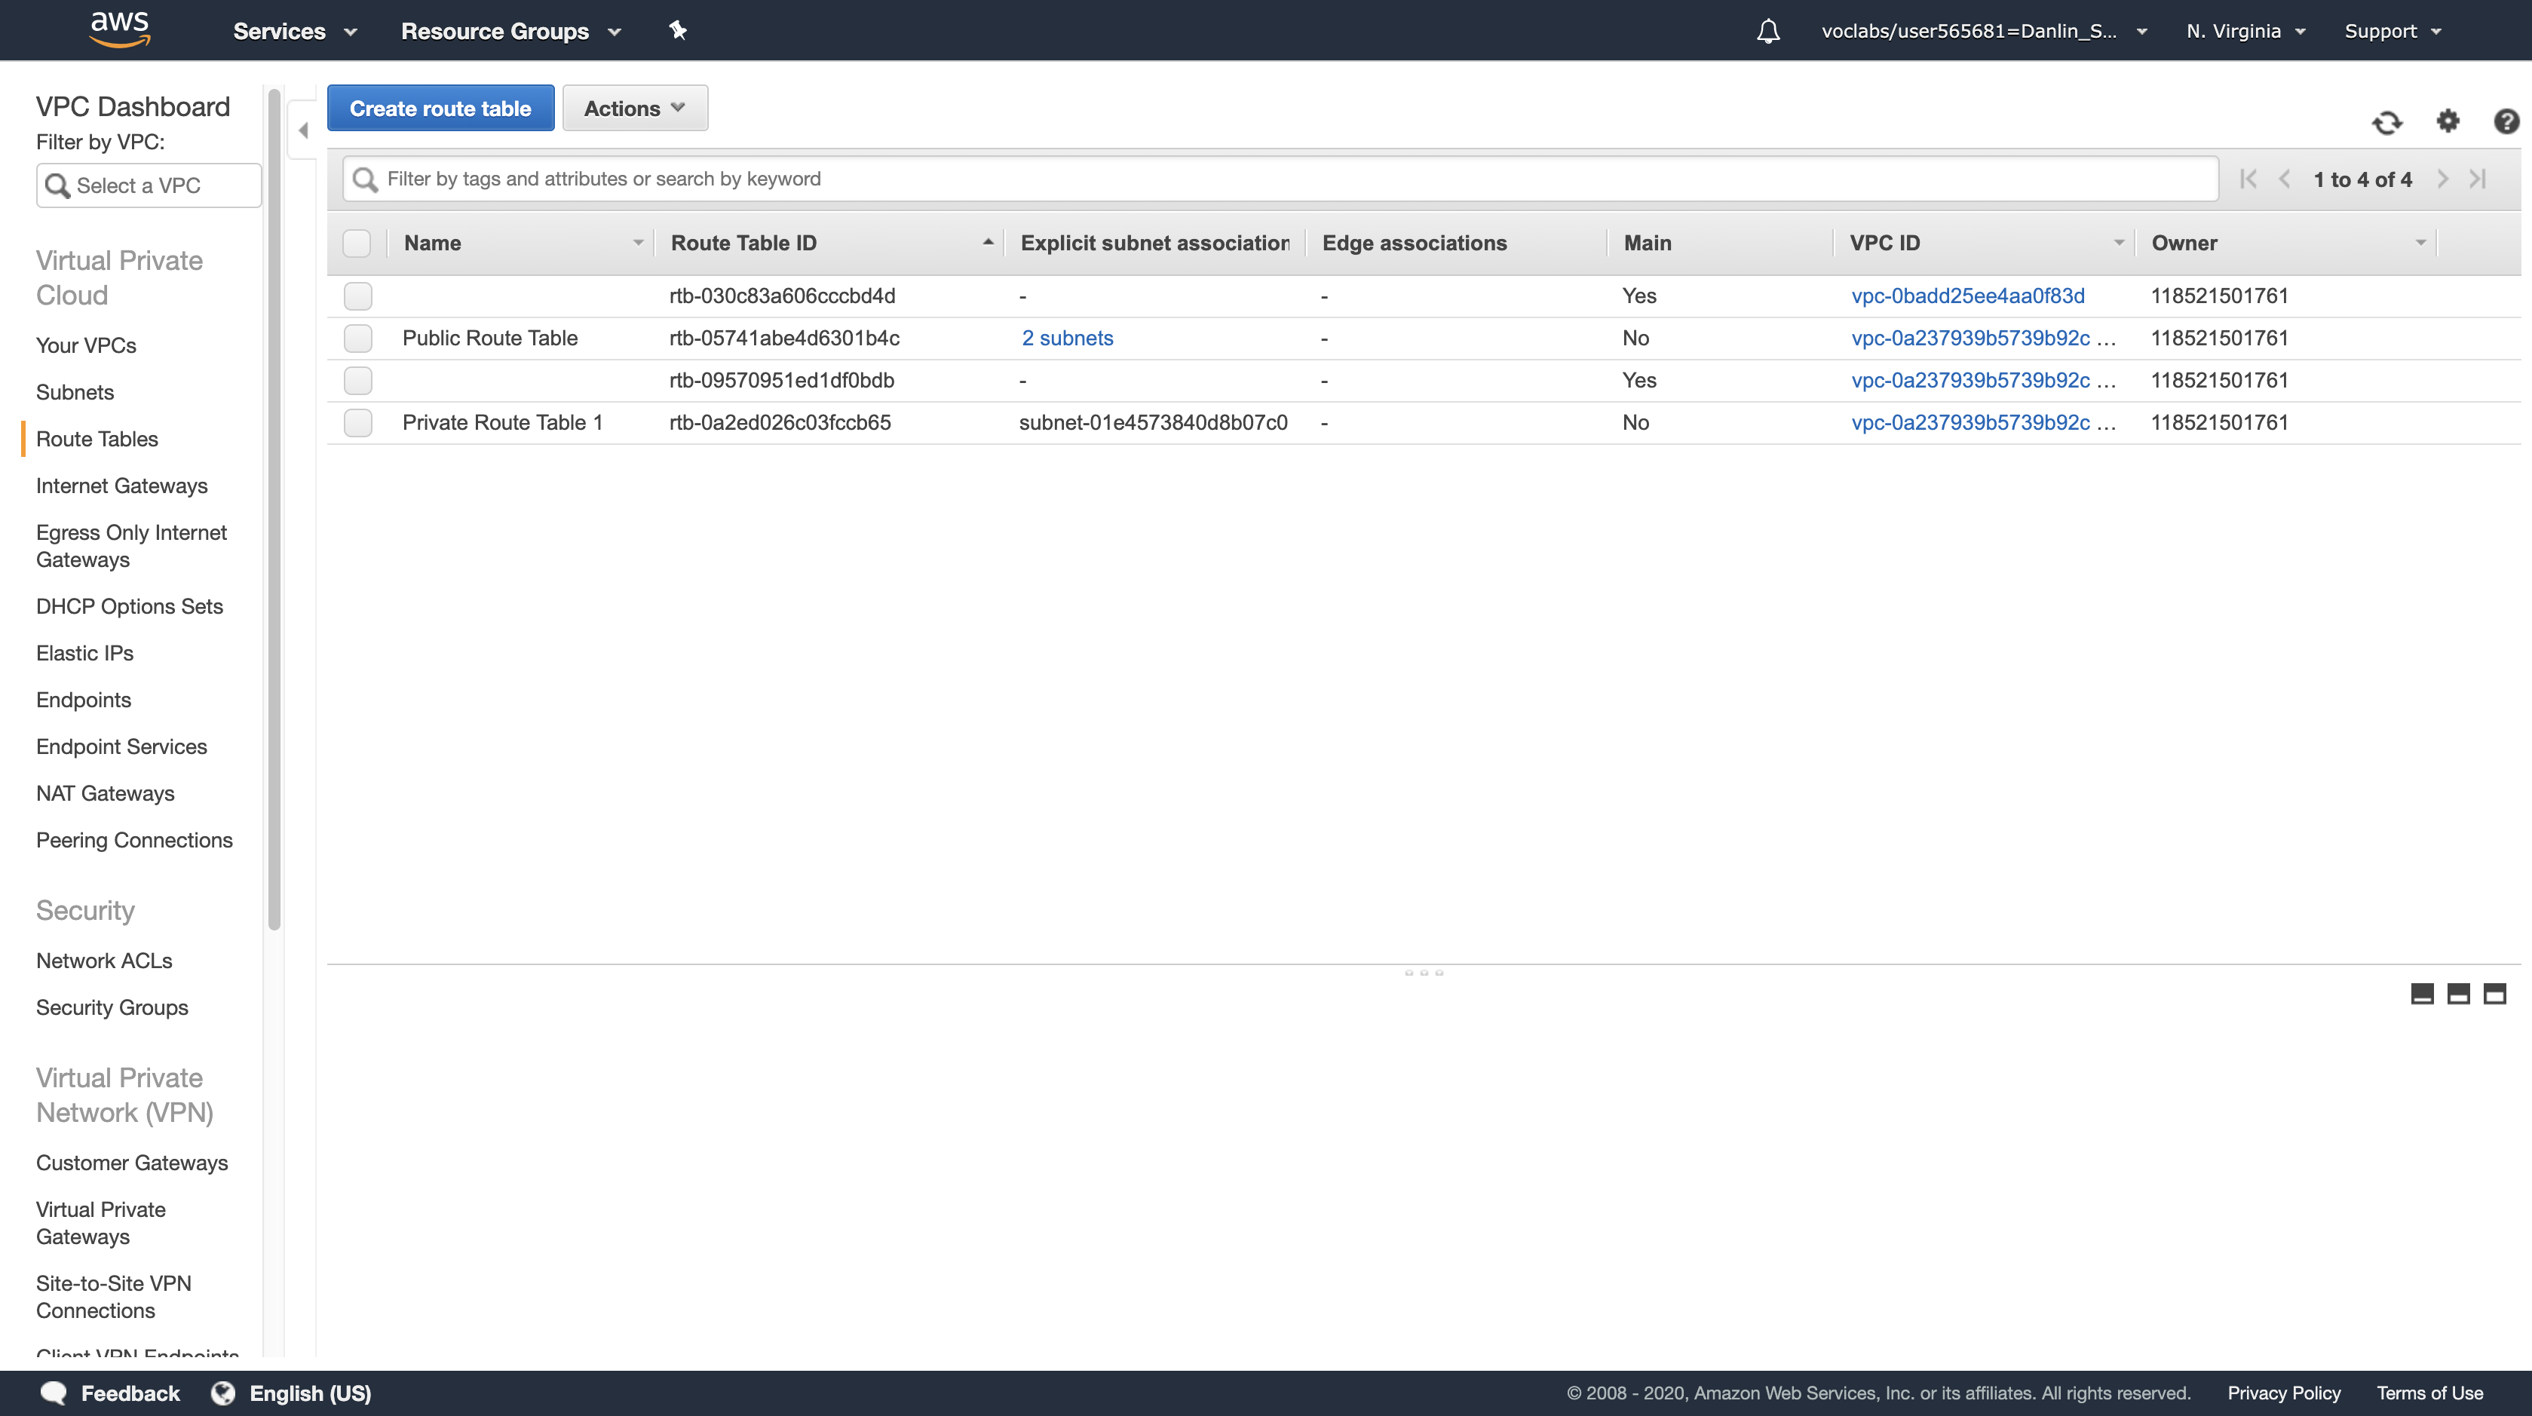The image size is (2532, 1416).
Task: Open the 2 subnets link
Action: [1066, 338]
